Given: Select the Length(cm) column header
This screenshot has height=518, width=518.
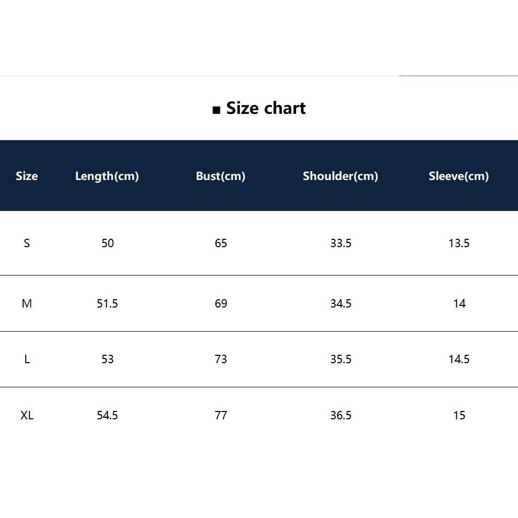Looking at the screenshot, I should (107, 176).
